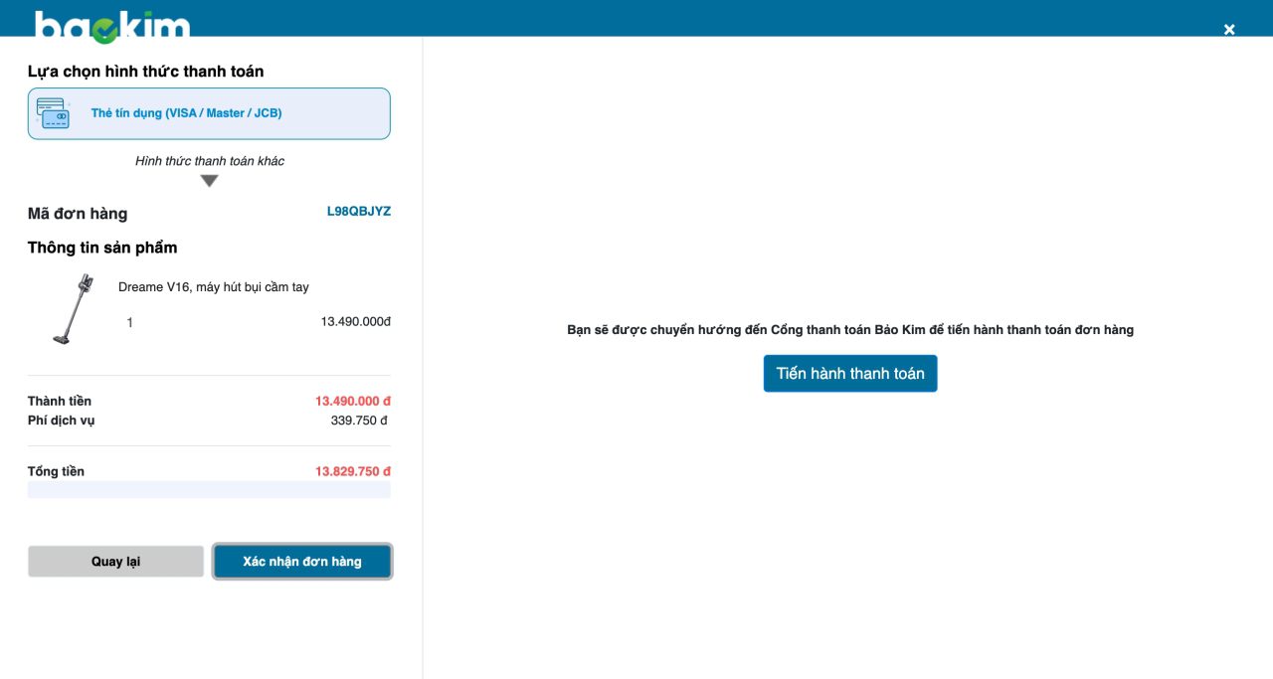
Task: Click order code L98QBJYZ
Action: [359, 212]
